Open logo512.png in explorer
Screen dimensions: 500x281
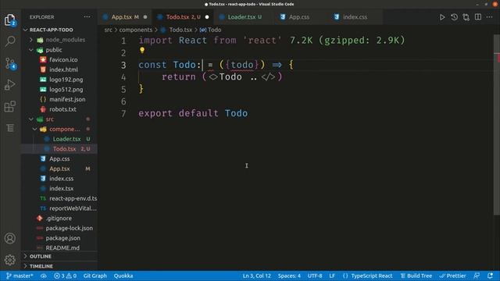pos(66,90)
